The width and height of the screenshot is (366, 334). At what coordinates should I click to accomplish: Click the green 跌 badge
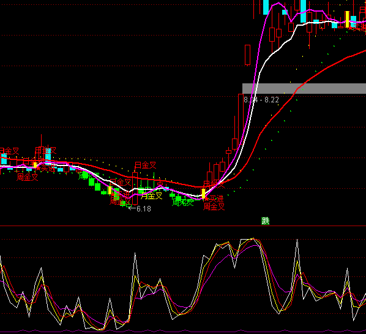pyautogui.click(x=266, y=221)
